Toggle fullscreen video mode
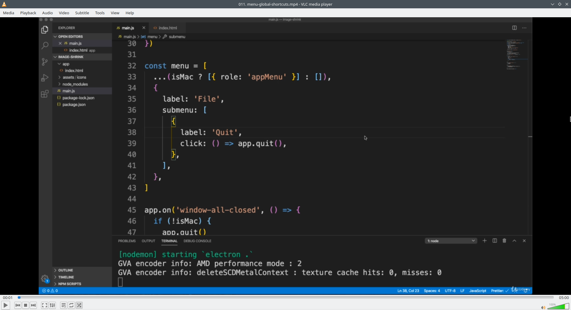The width and height of the screenshot is (571, 310). [x=44, y=305]
